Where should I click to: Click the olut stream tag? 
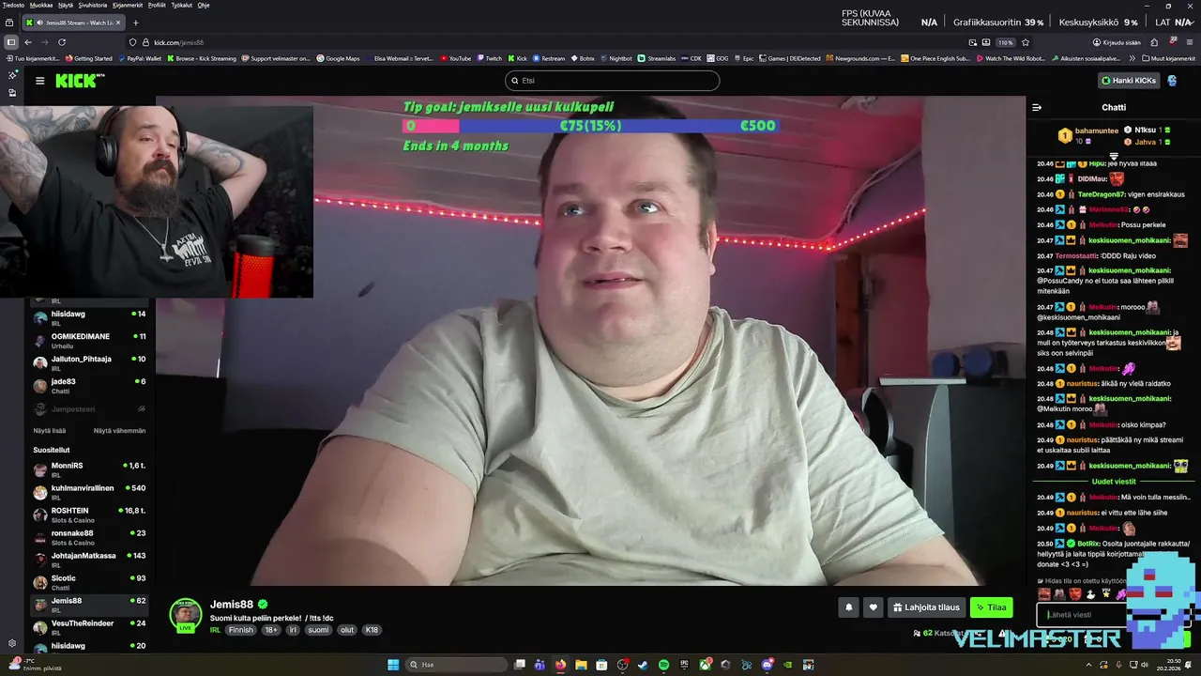click(x=347, y=630)
